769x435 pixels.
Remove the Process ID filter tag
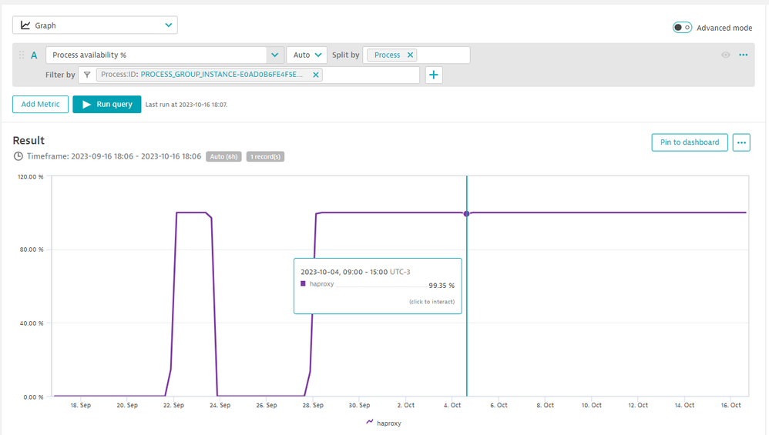(315, 75)
